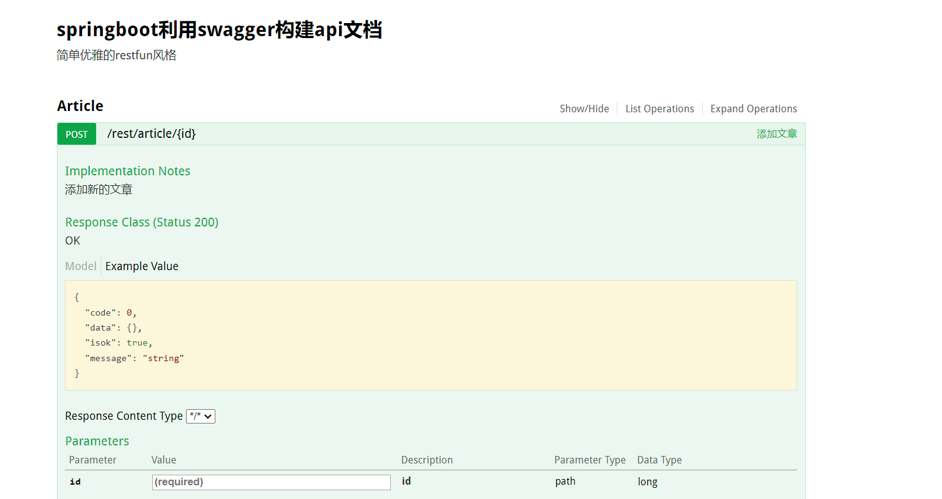Viewport: 942px width, 499px height.
Task: Click Response Class (Status 200) heading
Action: [x=142, y=222]
